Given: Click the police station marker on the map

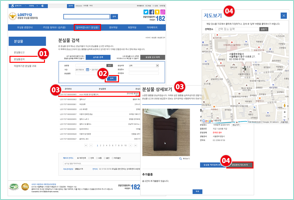Looking at the screenshot, I should pos(244,68).
